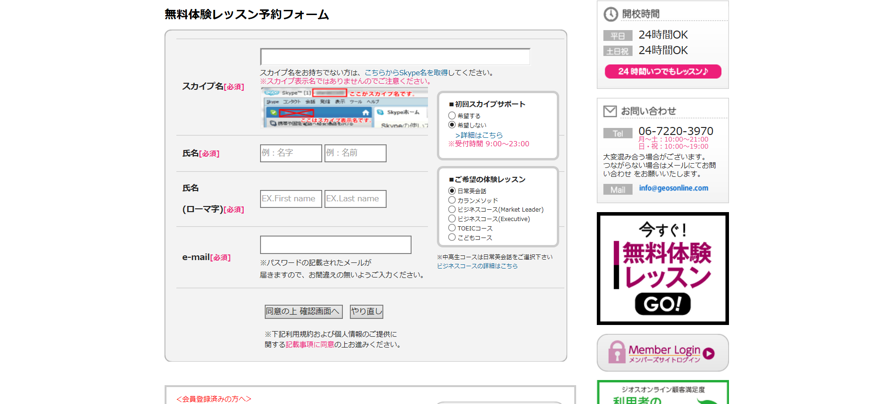
Task: Click the gray Mail label icon
Action: (618, 190)
